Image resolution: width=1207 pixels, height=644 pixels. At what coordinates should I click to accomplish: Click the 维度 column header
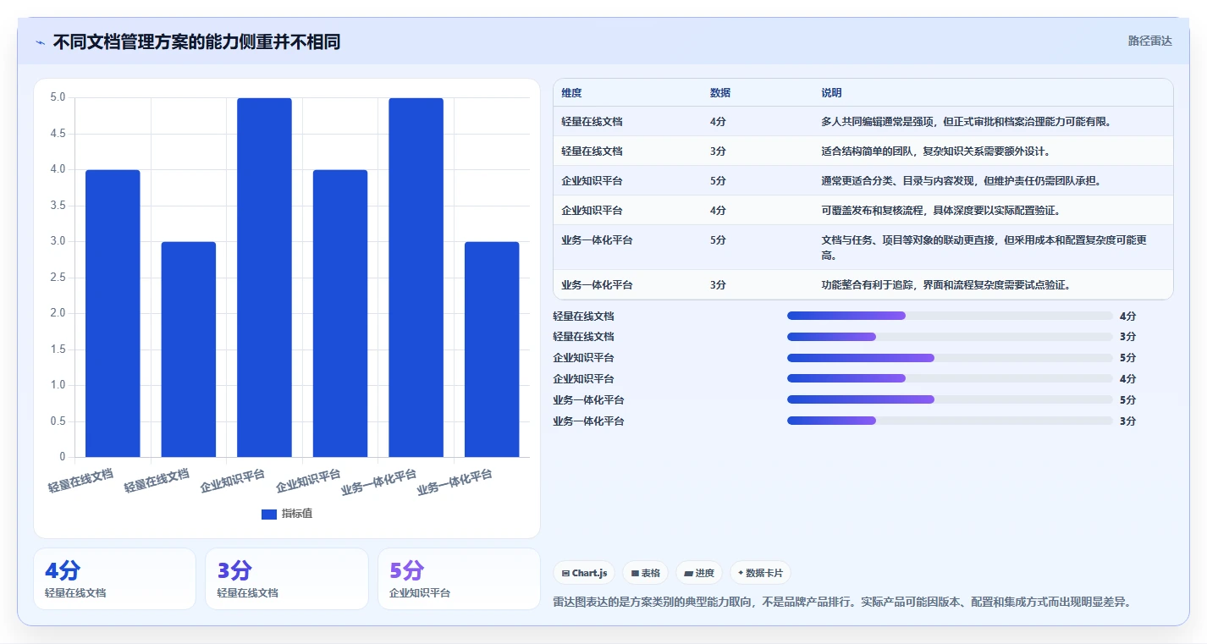tap(571, 93)
